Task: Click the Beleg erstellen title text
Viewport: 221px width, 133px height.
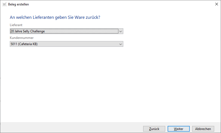Action: click(x=19, y=4)
